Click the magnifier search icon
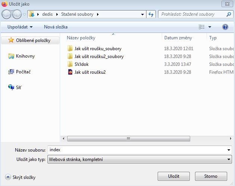The height and width of the screenshot is (186, 235). pos(229,14)
